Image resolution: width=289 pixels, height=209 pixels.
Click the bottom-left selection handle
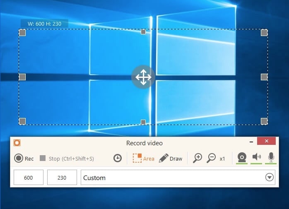(x=22, y=121)
